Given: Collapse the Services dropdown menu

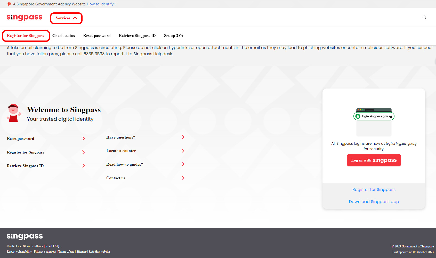Looking at the screenshot, I should [66, 18].
